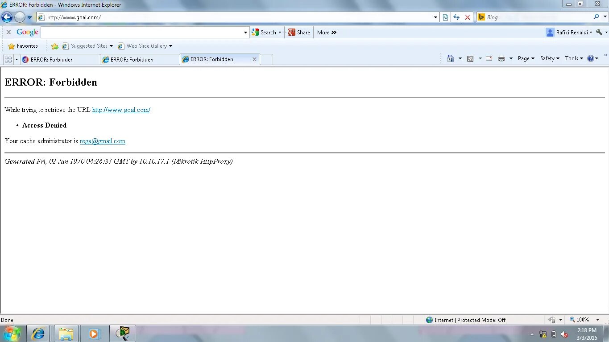Viewport: 609px width, 342px height.
Task: Expand the Search button options arrow
Action: point(280,33)
